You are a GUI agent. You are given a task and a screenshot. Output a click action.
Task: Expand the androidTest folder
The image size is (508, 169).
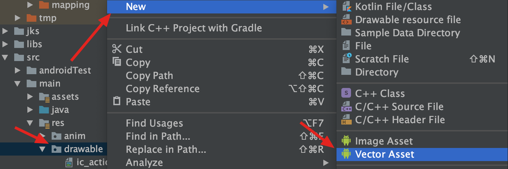pyautogui.click(x=18, y=71)
